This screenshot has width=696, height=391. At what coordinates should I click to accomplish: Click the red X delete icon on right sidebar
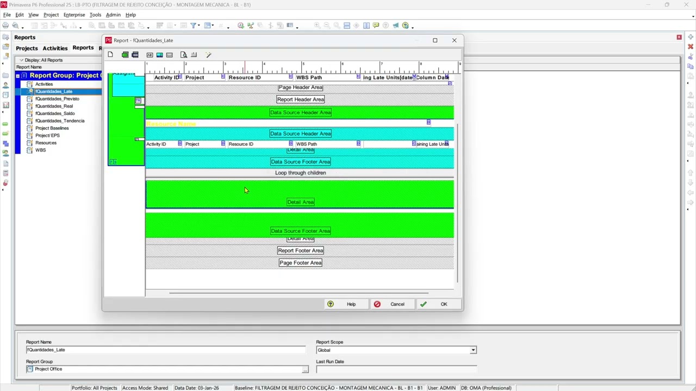[691, 47]
